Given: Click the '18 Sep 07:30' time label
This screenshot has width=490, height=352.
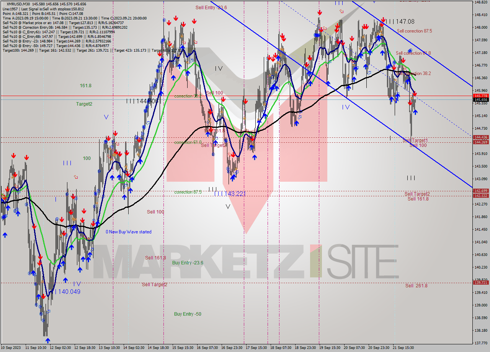Looking at the screenshot, I should pos(281,348).
